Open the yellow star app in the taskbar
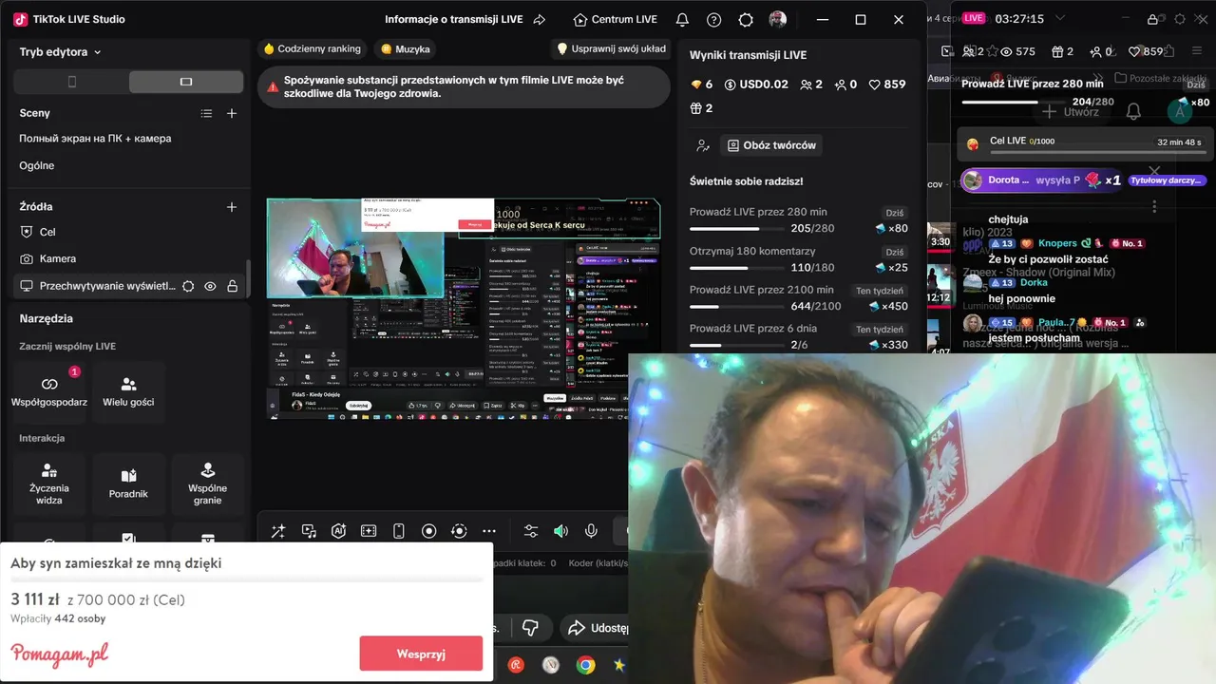Viewport: 1216px width, 684px height. click(619, 665)
